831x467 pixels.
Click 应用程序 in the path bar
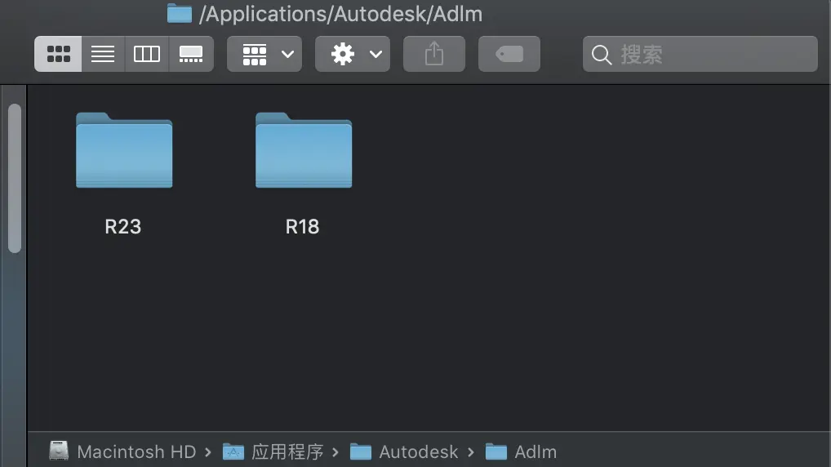(x=287, y=452)
